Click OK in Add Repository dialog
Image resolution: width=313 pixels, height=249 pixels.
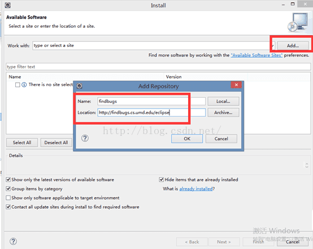coord(187,139)
